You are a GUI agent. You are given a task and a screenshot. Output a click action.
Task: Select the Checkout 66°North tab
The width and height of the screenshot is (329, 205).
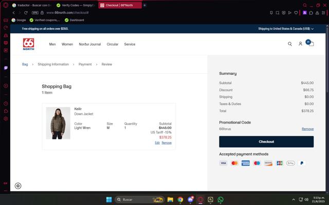[120, 5]
